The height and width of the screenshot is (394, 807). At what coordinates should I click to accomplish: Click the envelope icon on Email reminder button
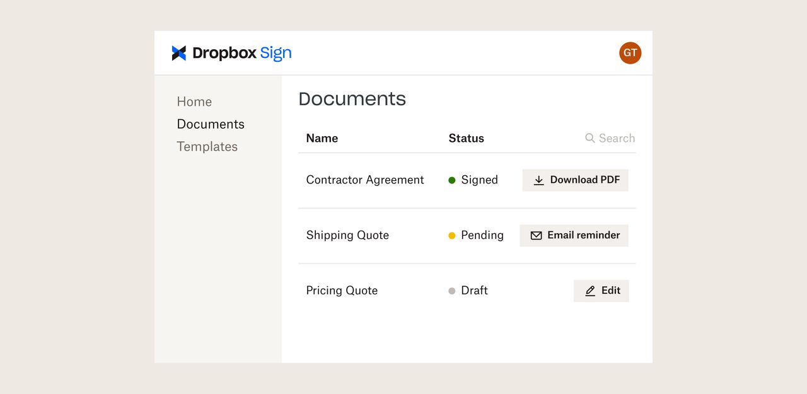coord(536,235)
